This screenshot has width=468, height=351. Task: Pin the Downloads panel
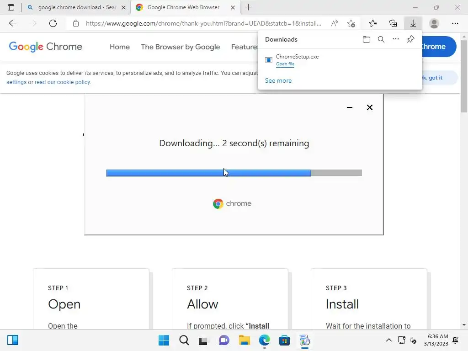pos(411,39)
